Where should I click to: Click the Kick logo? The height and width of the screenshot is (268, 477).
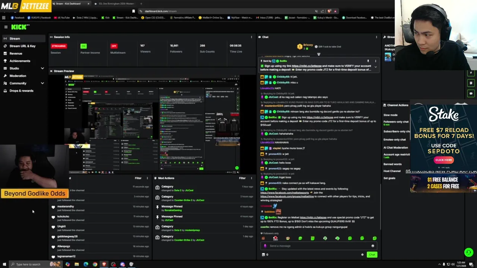[20, 27]
